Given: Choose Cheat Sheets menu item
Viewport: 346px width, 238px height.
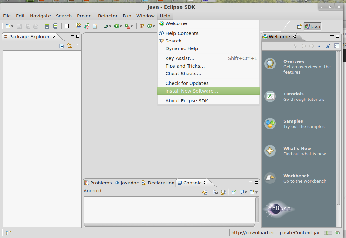Looking at the screenshot, I should [x=208, y=74].
